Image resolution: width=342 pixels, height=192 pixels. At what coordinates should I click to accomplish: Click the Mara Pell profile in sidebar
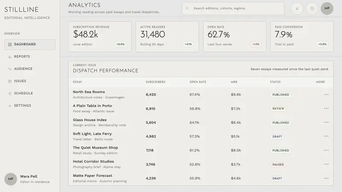click(27, 179)
